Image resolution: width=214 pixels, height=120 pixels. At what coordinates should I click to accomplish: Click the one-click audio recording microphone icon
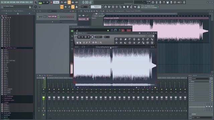[160, 2]
